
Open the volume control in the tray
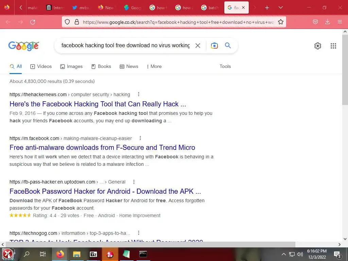(x=300, y=254)
